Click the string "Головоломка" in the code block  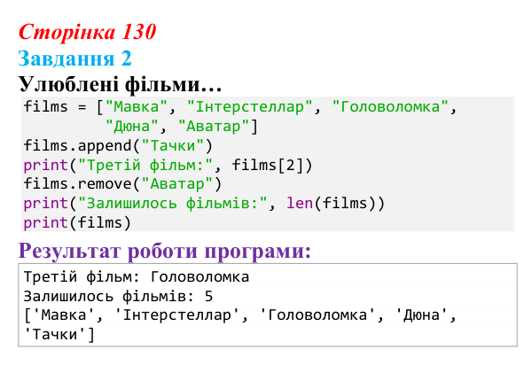(390, 107)
